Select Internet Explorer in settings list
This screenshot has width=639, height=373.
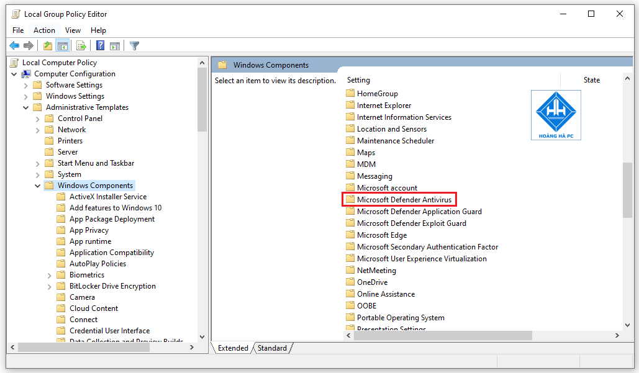pyautogui.click(x=384, y=105)
